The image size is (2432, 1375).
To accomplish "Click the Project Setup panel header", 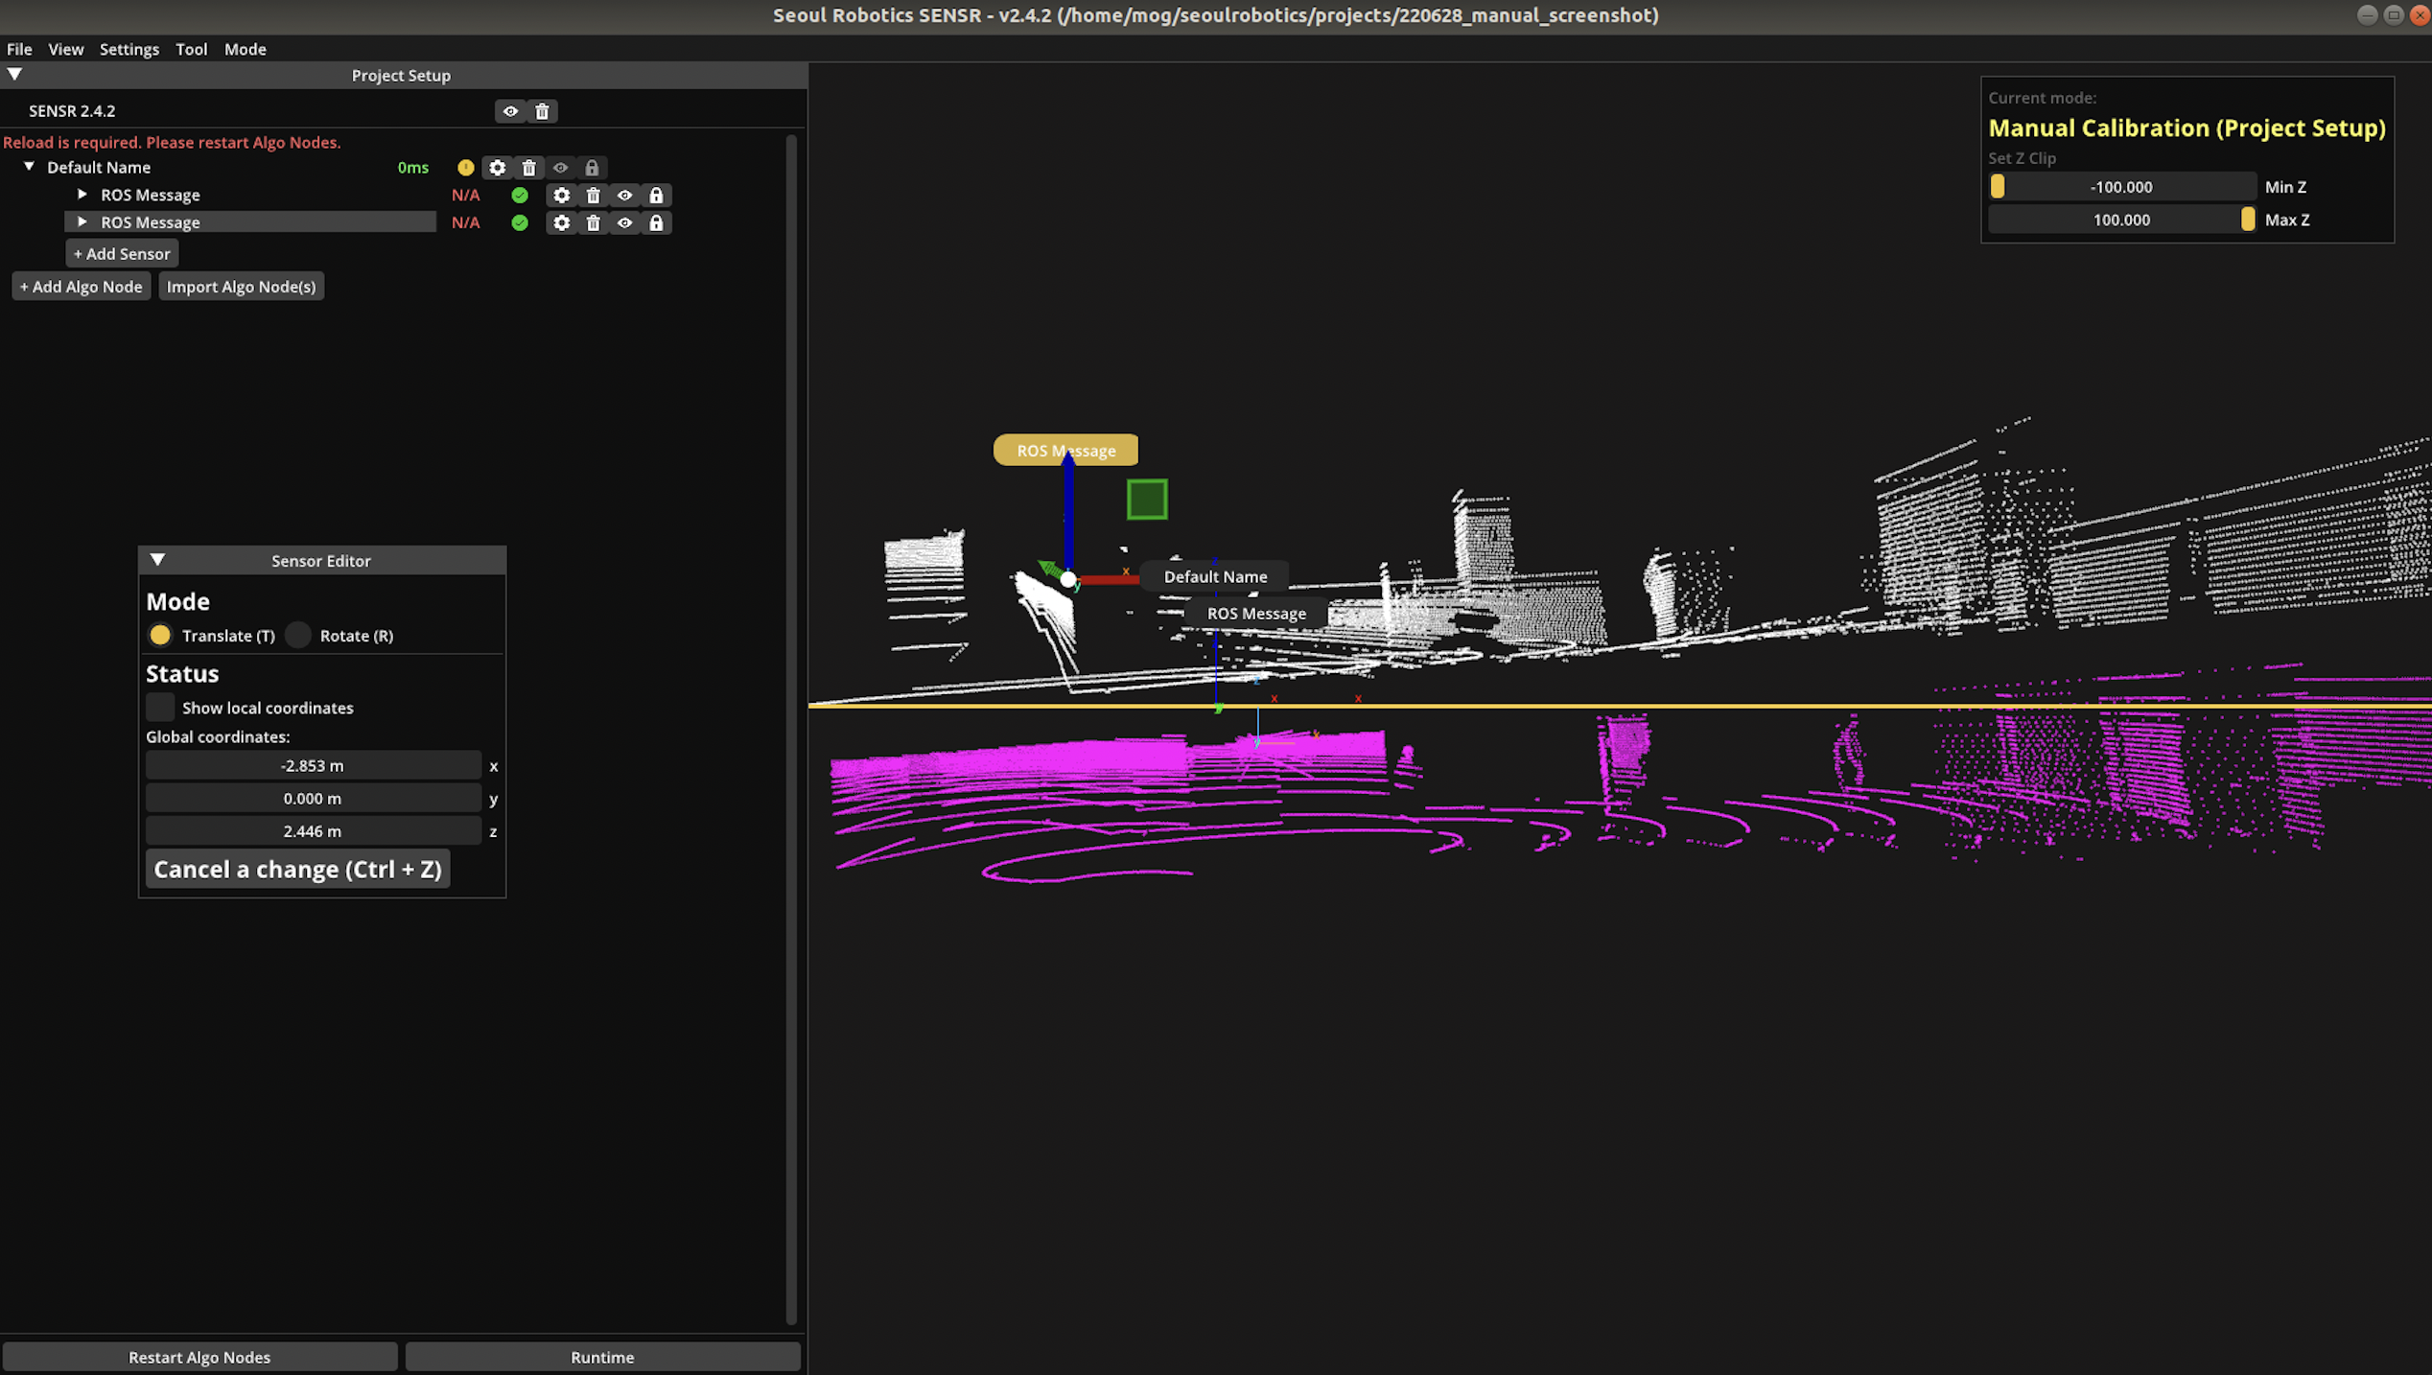I will [401, 75].
